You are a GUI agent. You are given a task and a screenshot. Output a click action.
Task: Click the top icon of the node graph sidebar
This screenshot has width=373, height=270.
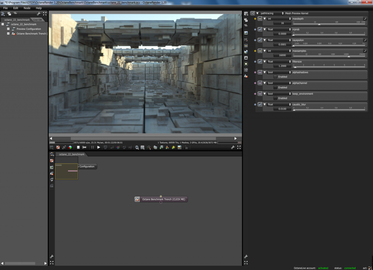[52, 154]
